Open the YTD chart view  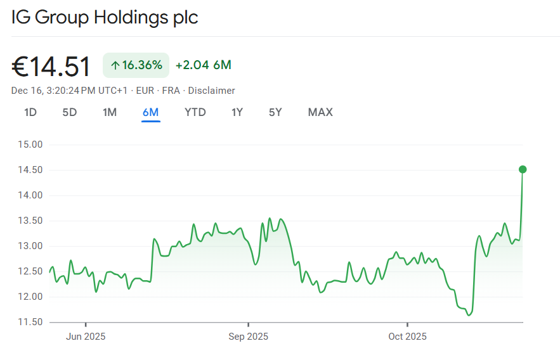click(x=195, y=112)
